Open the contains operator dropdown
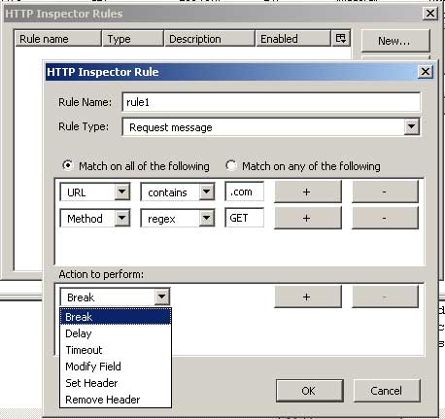Screen dimensions: 445x419 click(x=207, y=192)
